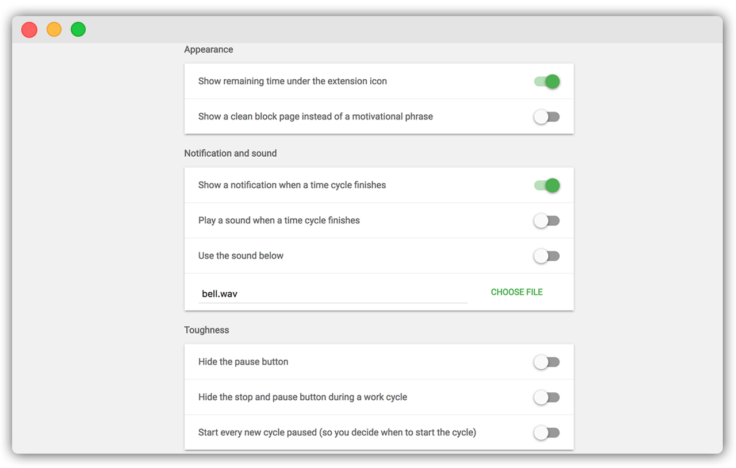
Task: Disable showing remaining time under extension icon
Action: (x=546, y=82)
